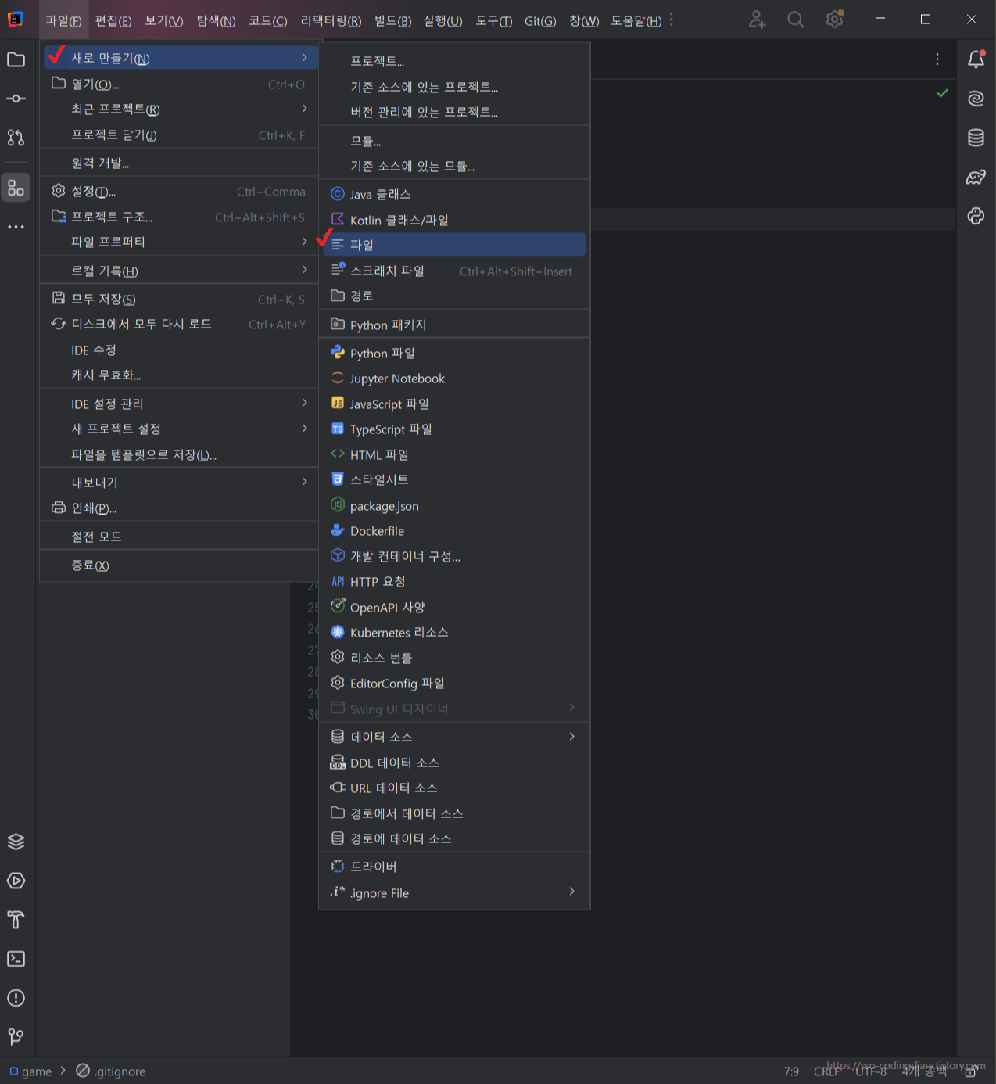Expand the 데이터 소스 submenu

tap(454, 737)
